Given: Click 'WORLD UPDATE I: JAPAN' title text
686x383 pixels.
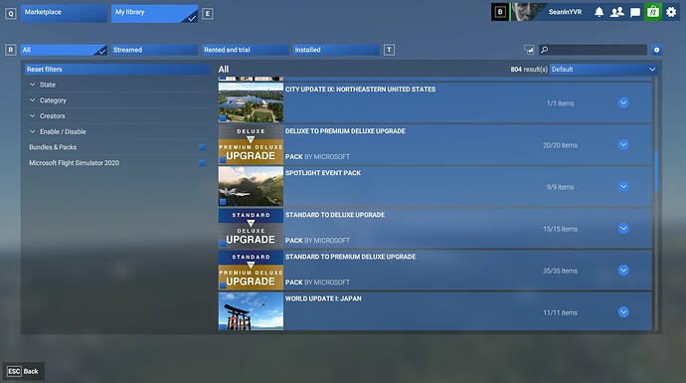Looking at the screenshot, I should click(x=323, y=298).
